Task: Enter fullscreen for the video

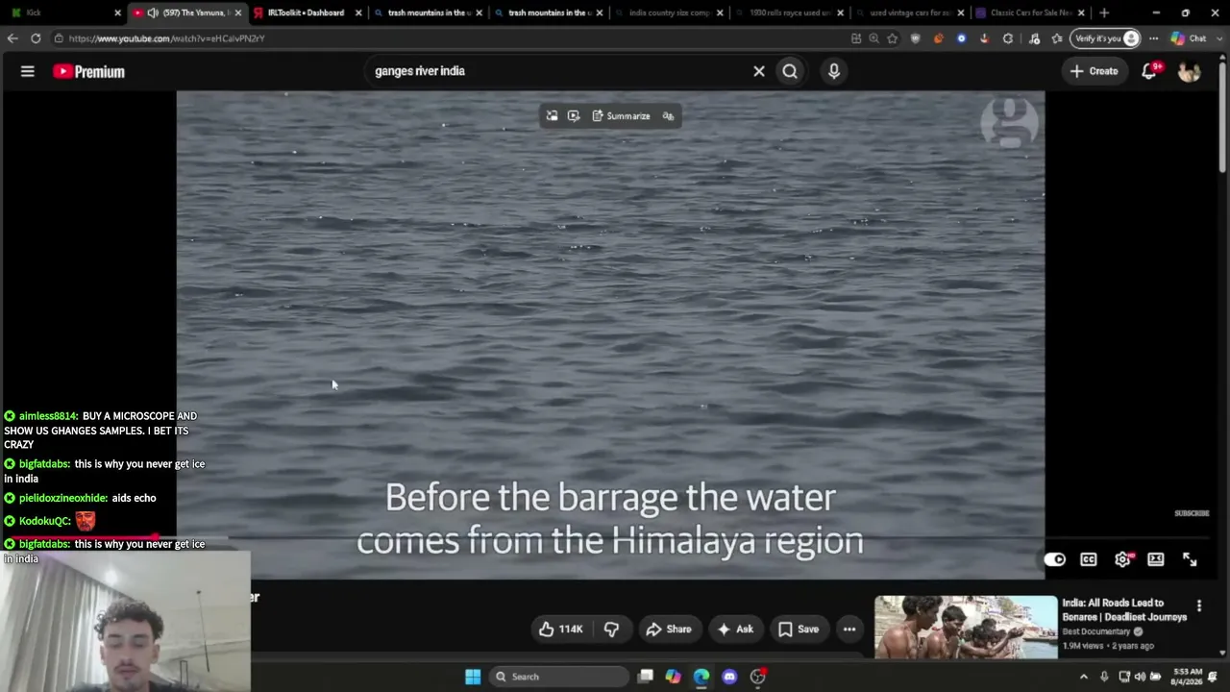Action: 1190,559
